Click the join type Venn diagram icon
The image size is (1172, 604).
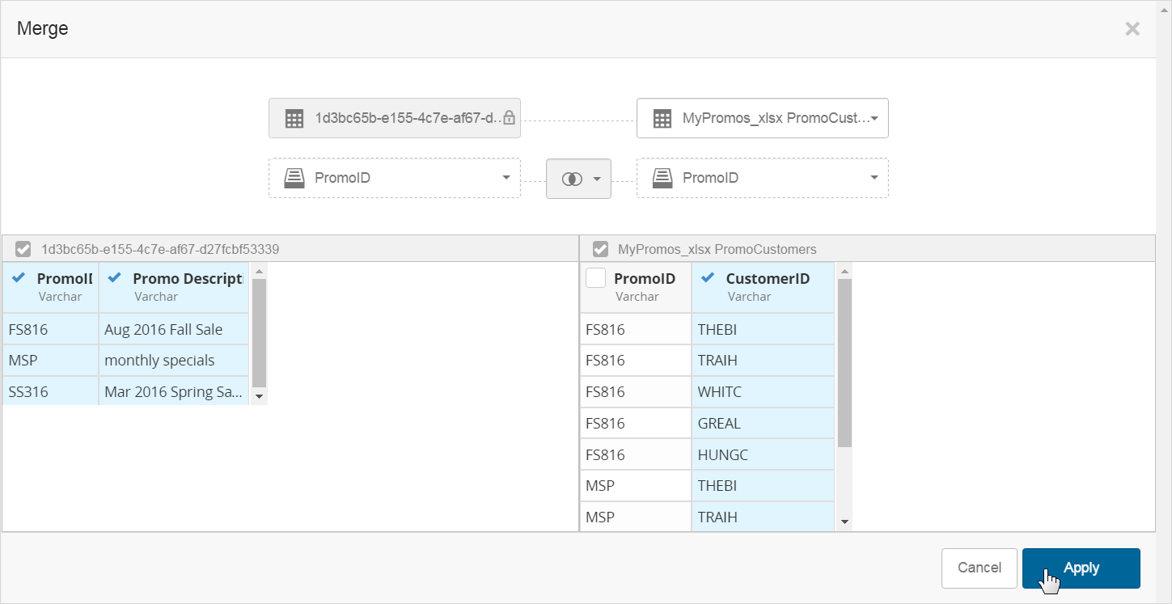571,179
